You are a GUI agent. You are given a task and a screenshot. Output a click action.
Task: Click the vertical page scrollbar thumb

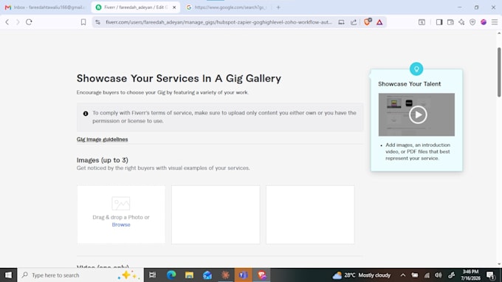coord(499,72)
